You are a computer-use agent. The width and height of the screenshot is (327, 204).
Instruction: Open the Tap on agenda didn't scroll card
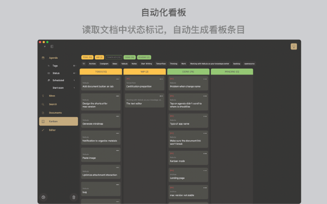[189, 102]
